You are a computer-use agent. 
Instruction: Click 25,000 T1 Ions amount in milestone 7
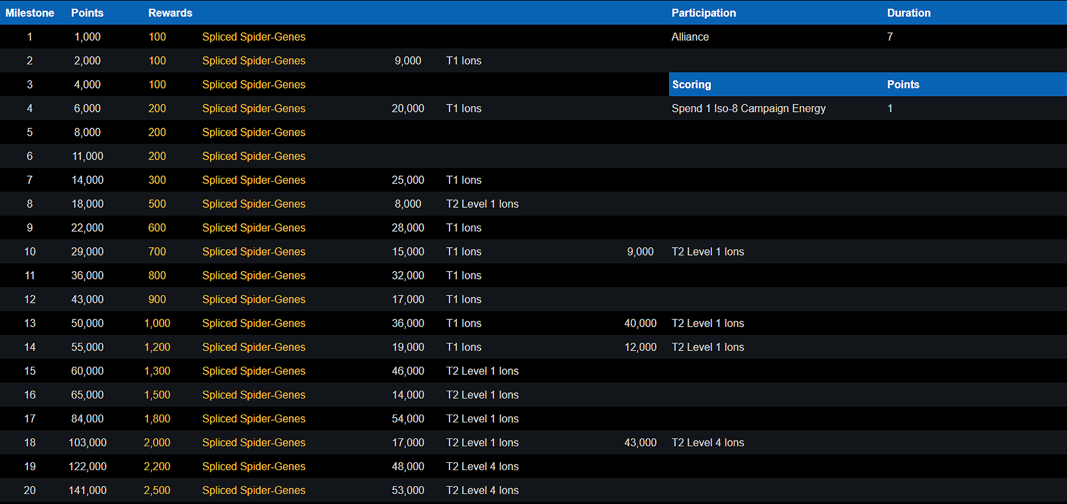click(408, 180)
